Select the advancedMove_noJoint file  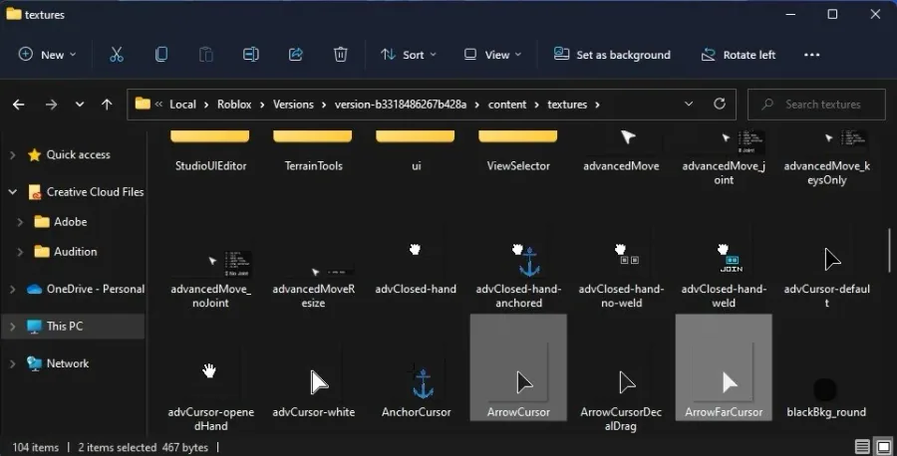[x=210, y=279]
